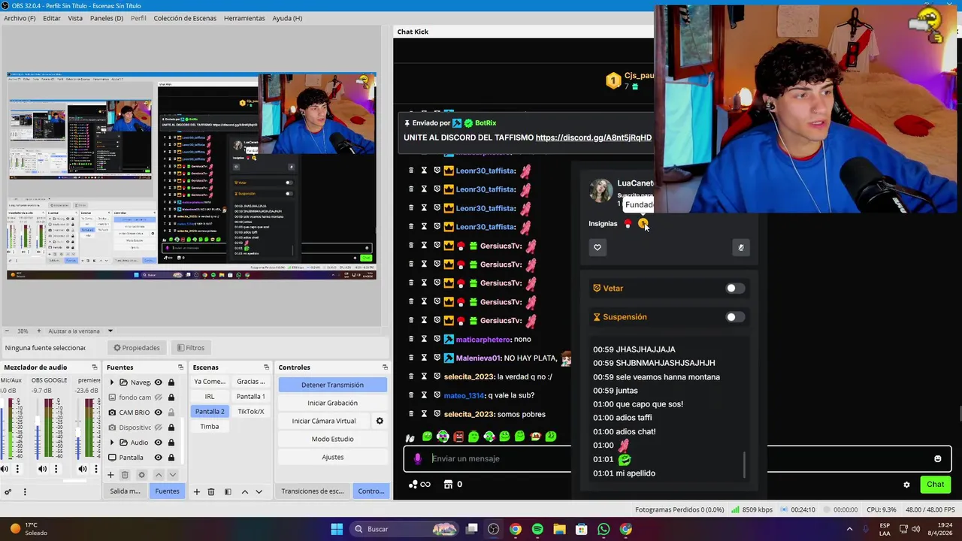The width and height of the screenshot is (962, 541).
Task: Lock the CAM BRIO source
Action: tap(171, 413)
